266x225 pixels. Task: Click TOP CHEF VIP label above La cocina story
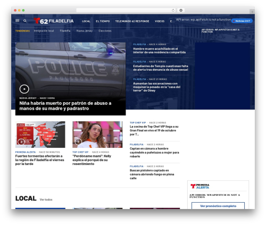[138, 123]
